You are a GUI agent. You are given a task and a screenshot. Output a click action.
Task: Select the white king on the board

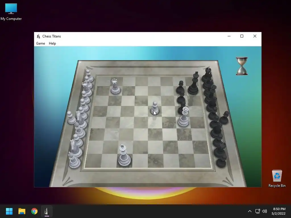tap(124, 155)
